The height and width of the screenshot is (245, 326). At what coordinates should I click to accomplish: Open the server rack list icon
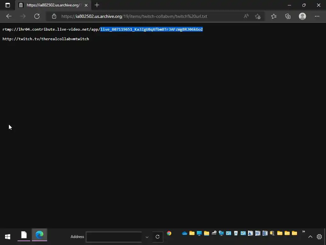[265, 233]
